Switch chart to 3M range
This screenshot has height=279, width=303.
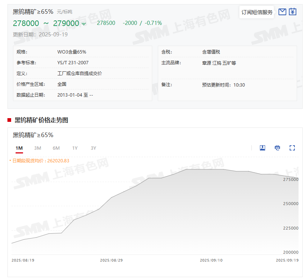click(38, 148)
